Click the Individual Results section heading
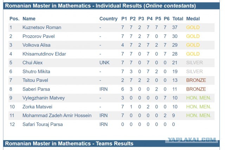 (101, 6)
